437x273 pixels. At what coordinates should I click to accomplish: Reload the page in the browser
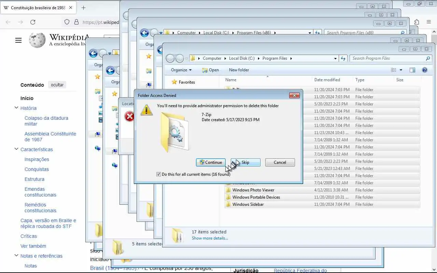33,22
